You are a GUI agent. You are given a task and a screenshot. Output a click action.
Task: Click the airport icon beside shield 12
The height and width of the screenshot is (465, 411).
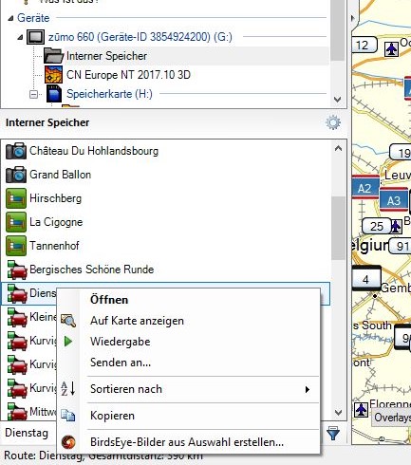(x=392, y=49)
